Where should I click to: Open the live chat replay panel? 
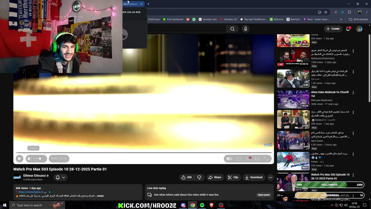[x=264, y=195]
